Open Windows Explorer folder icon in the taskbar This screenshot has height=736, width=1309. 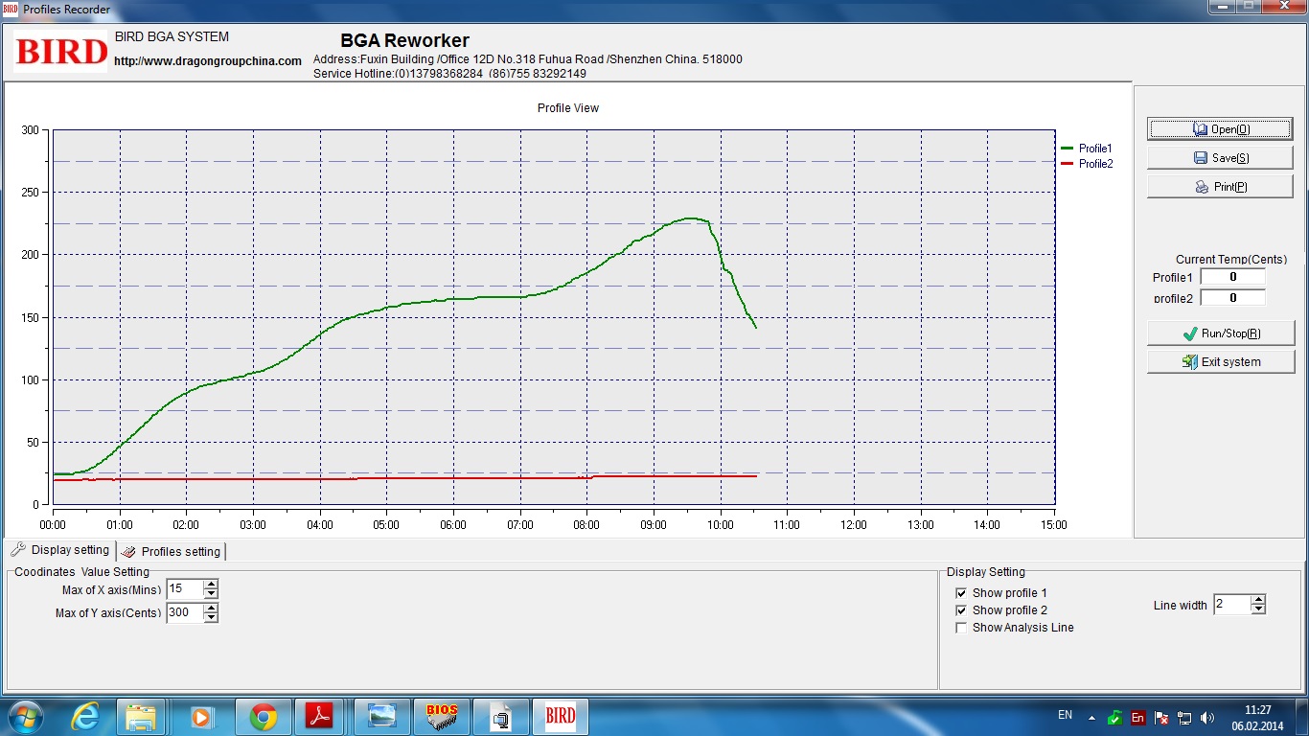[141, 716]
